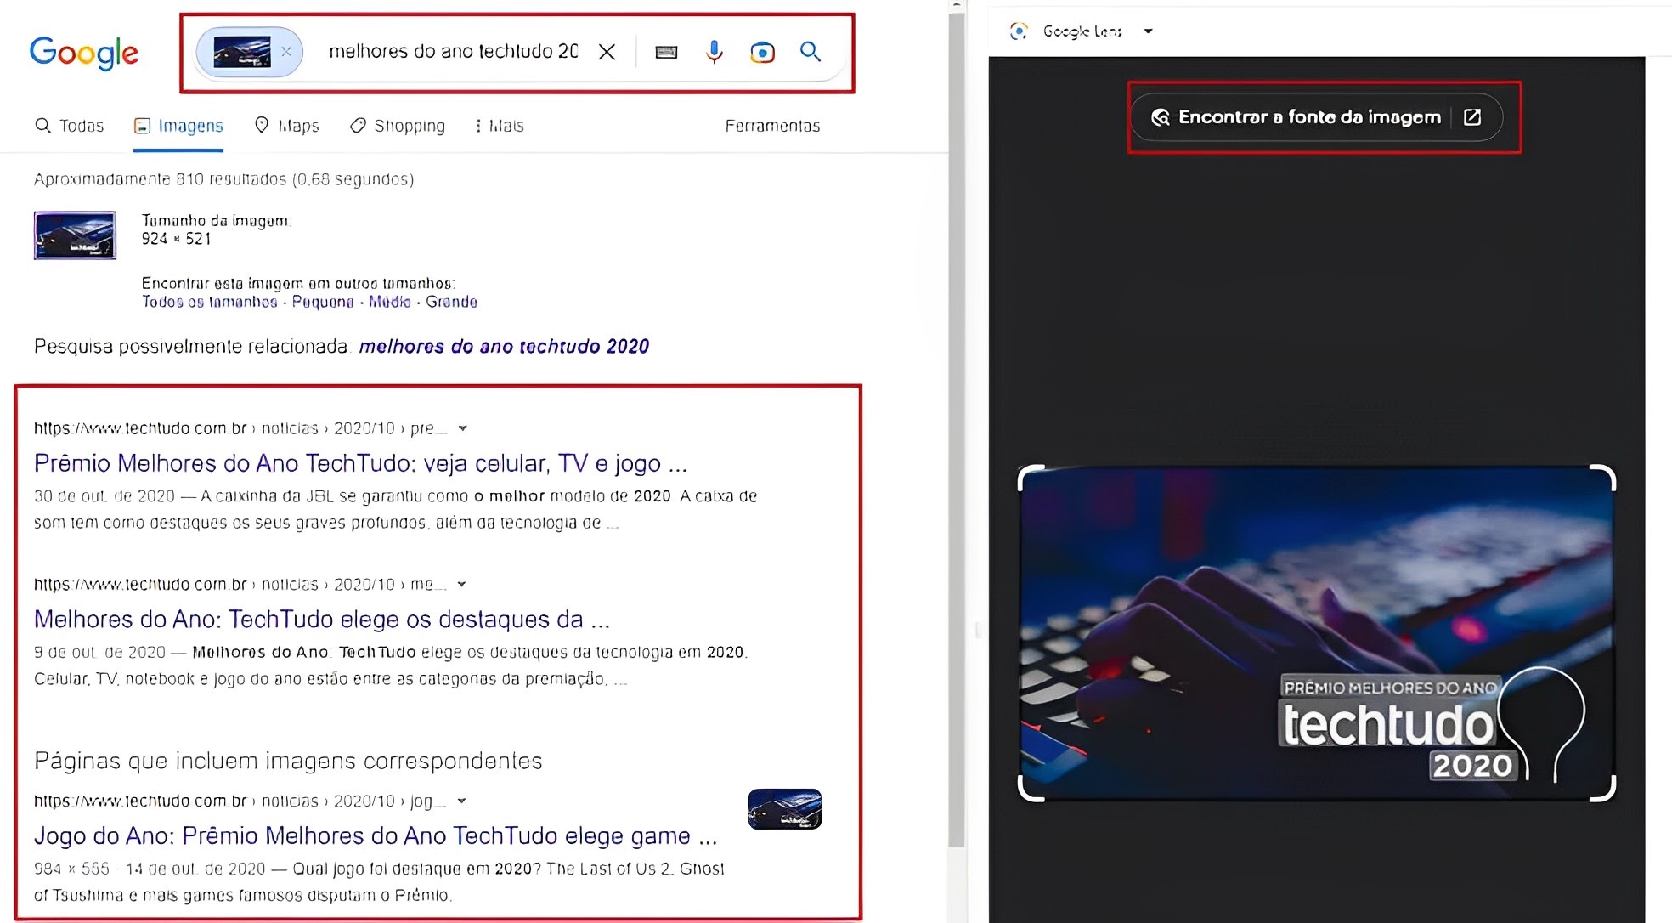The image size is (1672, 923).
Task: Open the Maps tab
Action: pos(287,126)
